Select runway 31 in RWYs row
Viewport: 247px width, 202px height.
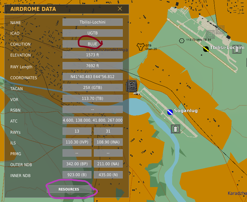(108, 131)
